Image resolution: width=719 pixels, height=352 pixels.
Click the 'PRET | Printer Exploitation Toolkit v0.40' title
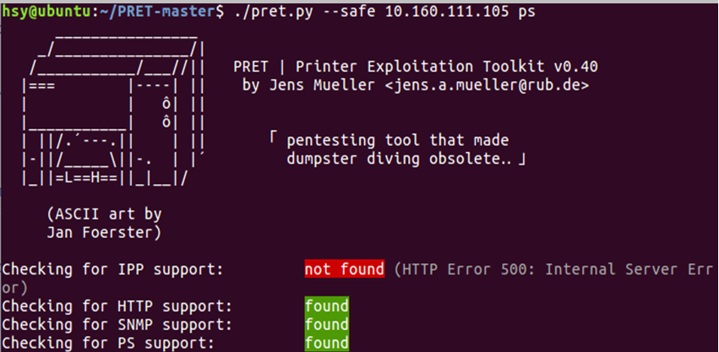[x=416, y=67]
